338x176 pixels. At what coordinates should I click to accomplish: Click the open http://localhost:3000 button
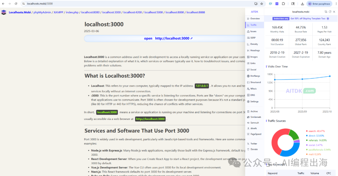point(165,38)
